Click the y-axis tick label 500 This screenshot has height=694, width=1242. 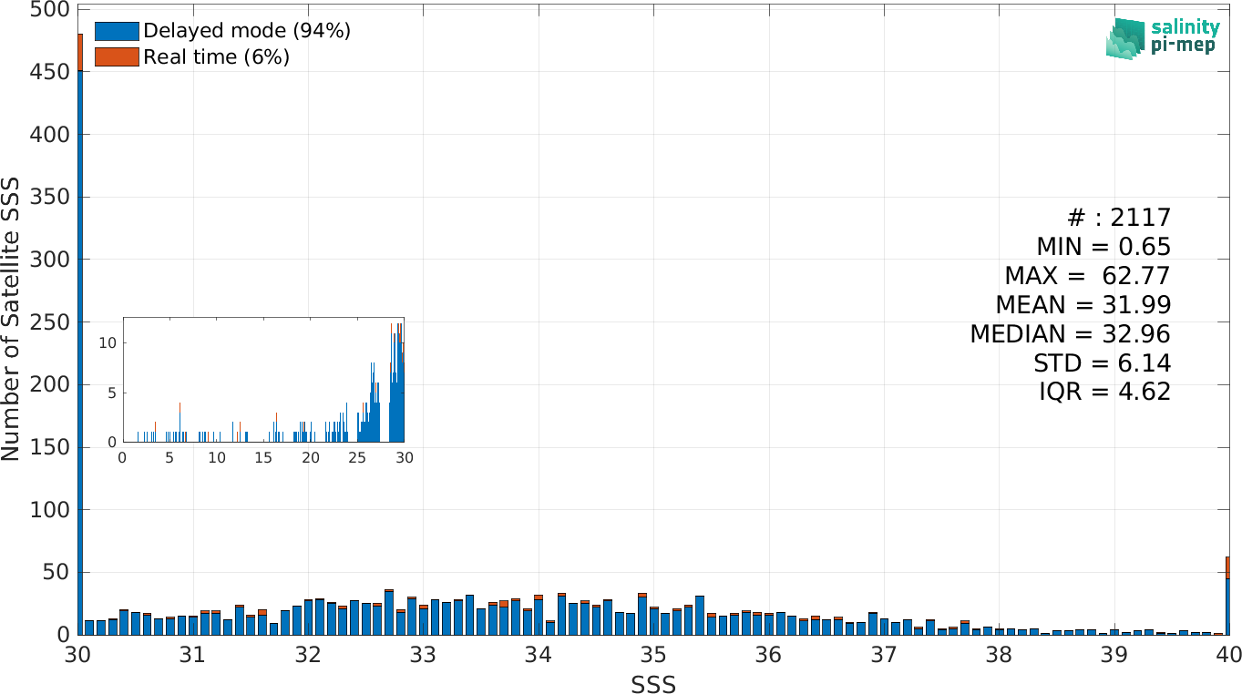[x=50, y=9]
